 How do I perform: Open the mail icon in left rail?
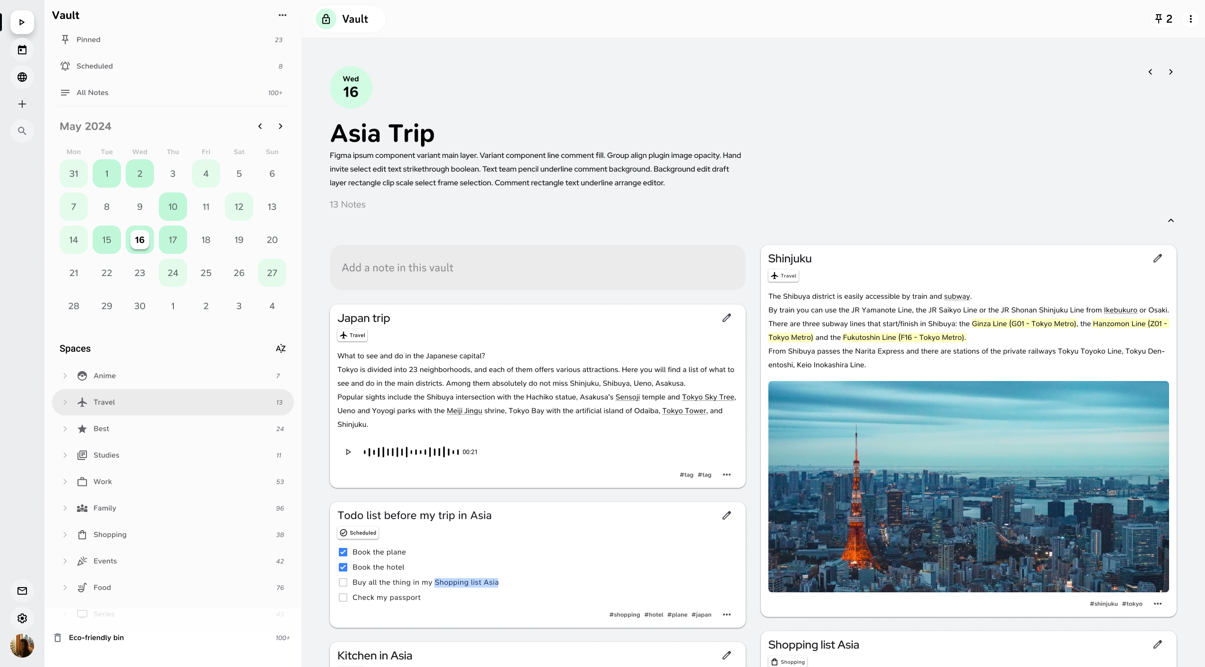[x=22, y=591]
